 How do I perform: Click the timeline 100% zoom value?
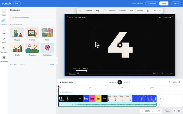pyautogui.click(x=174, y=82)
